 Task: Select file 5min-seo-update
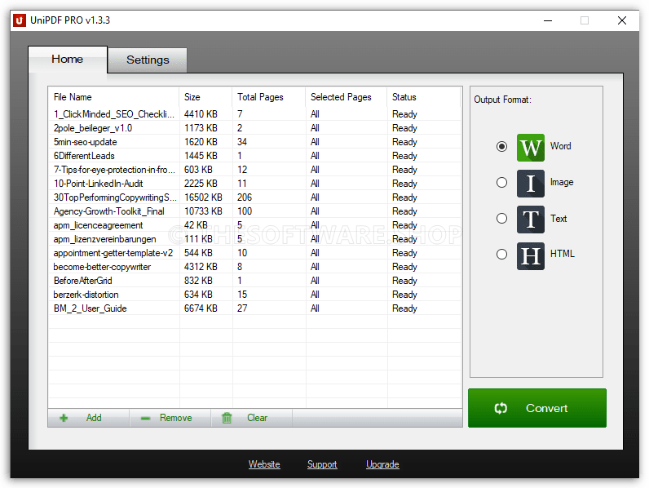click(86, 142)
